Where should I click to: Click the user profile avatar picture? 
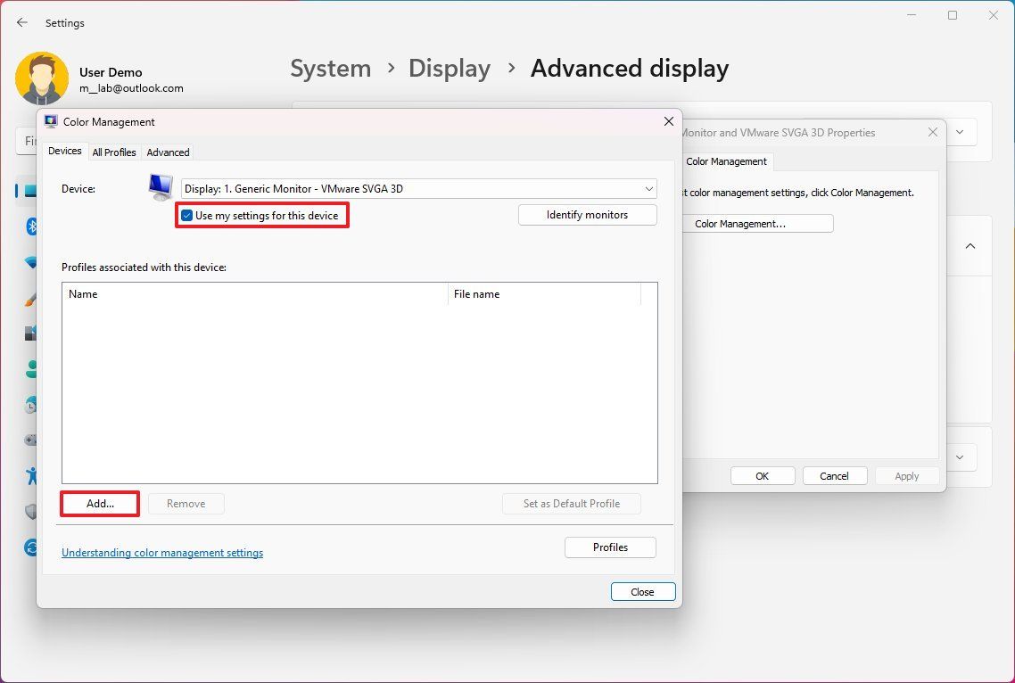coord(41,78)
